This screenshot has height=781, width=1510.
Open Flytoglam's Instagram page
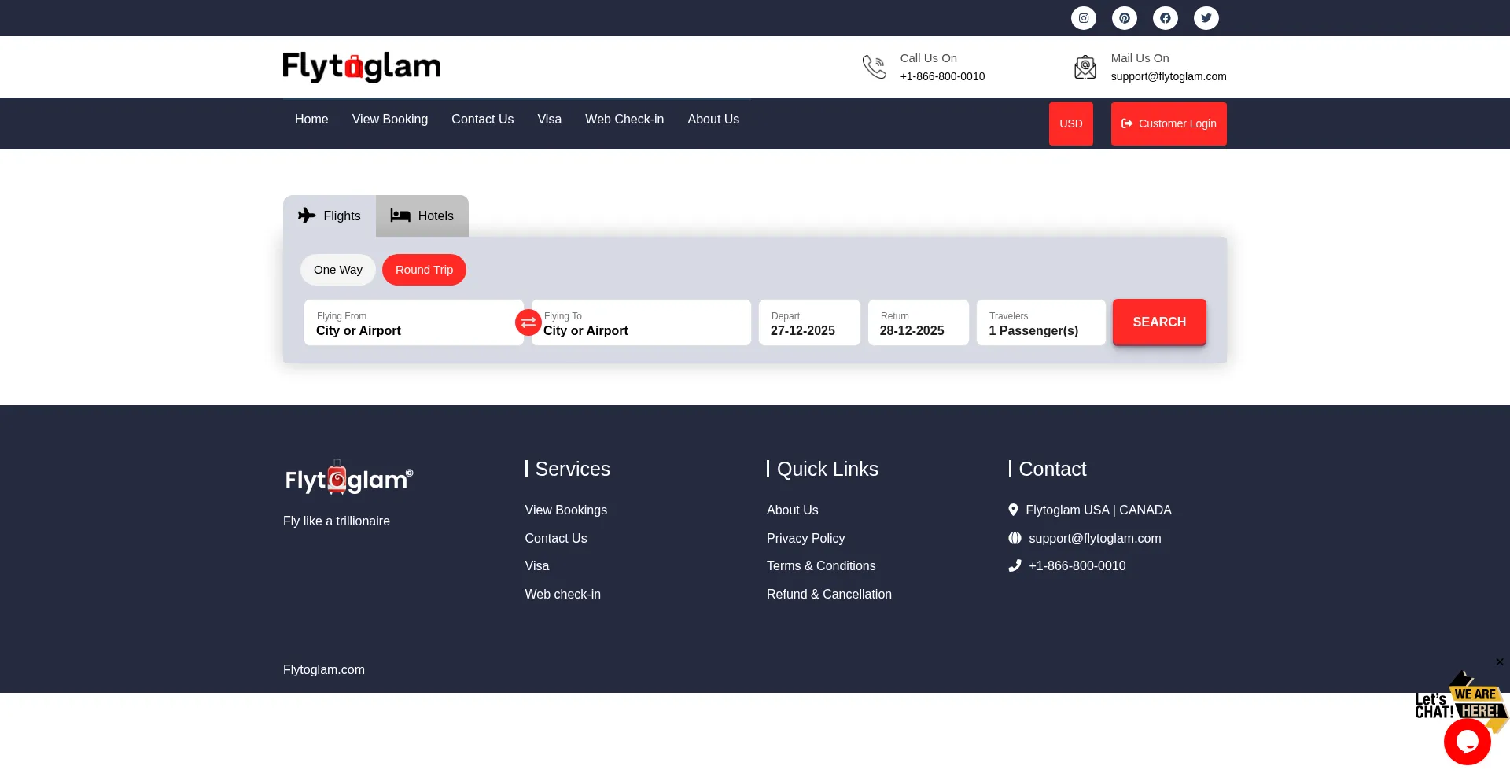point(1083,17)
